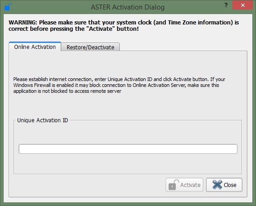Screen dimensions: 256x206
Task: Click the blue padlock icon in title bar
Action: point(8,7)
